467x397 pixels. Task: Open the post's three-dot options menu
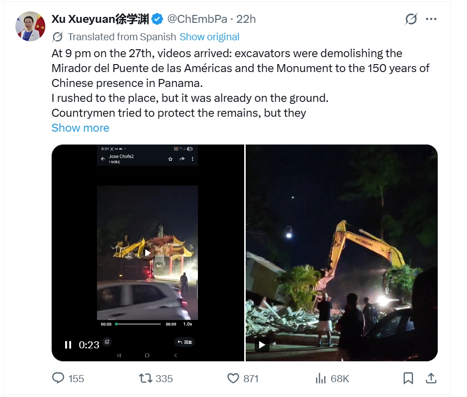click(x=432, y=18)
